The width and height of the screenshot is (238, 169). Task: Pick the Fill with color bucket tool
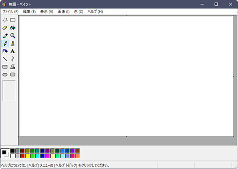click(13, 28)
